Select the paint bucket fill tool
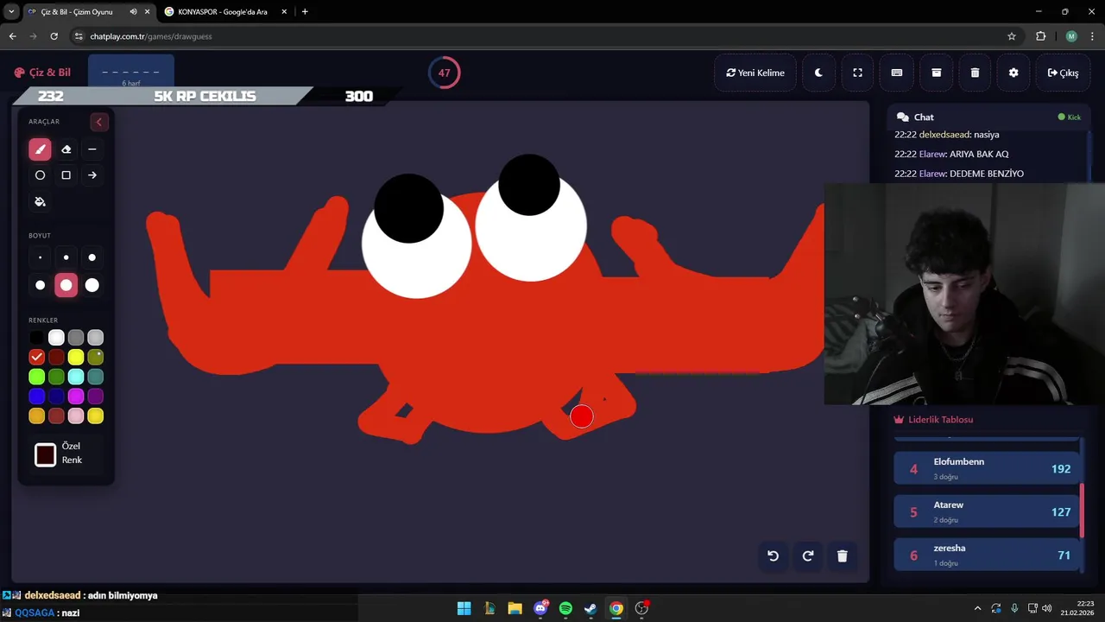The width and height of the screenshot is (1105, 622). 40,201
